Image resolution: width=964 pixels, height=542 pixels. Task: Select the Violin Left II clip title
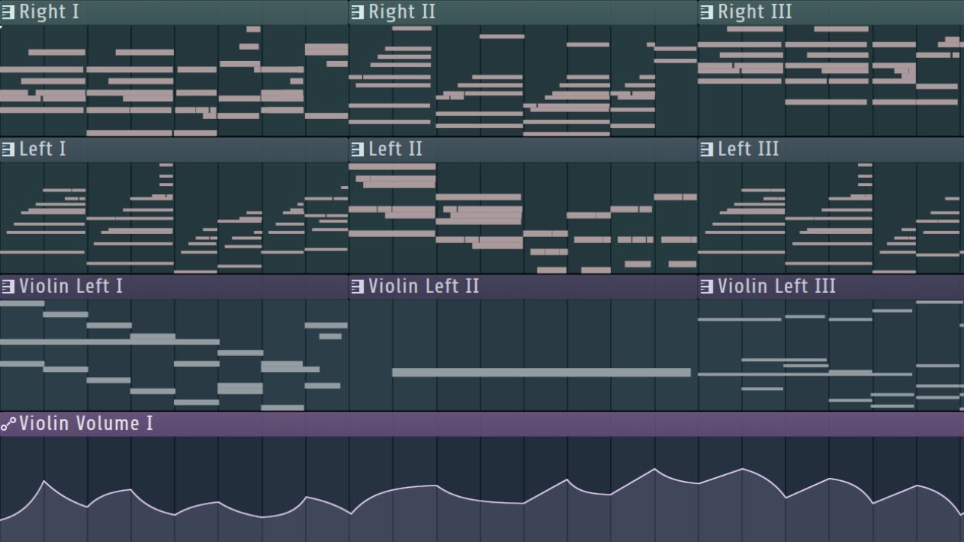coord(424,286)
